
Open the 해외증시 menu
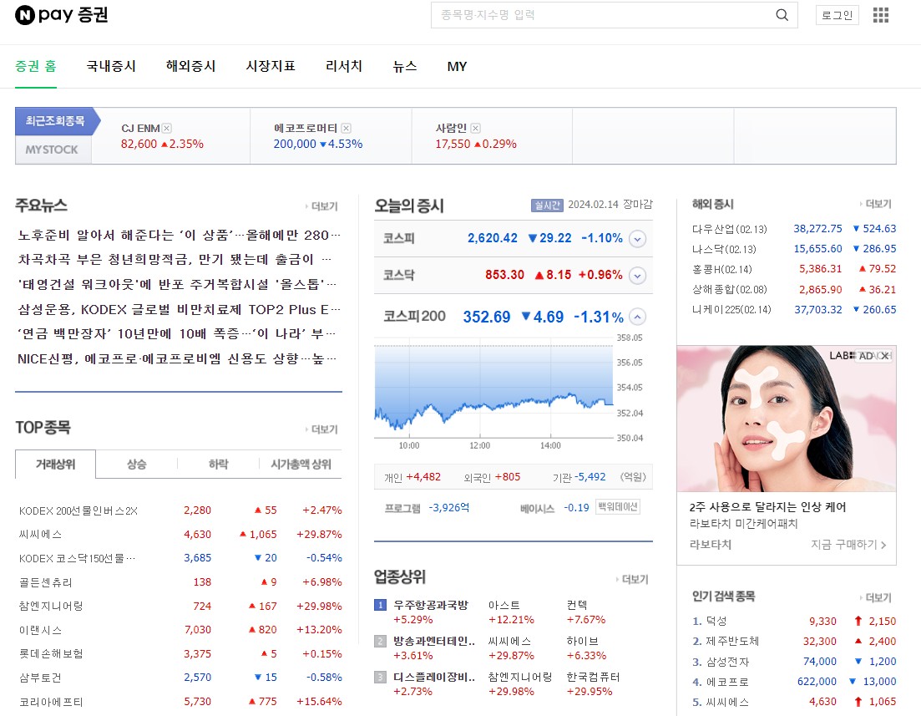click(191, 67)
